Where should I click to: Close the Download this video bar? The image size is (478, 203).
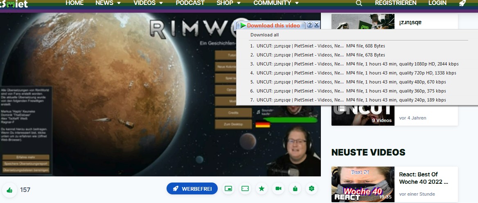[x=316, y=25]
